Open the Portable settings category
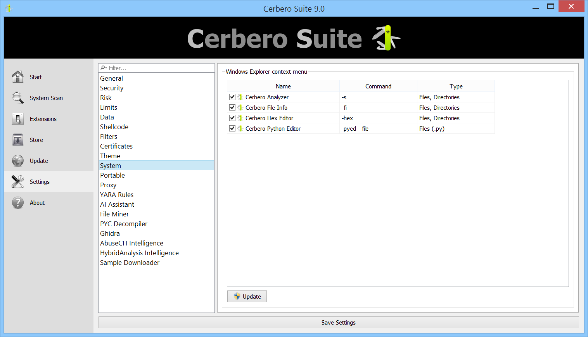 click(x=156, y=175)
